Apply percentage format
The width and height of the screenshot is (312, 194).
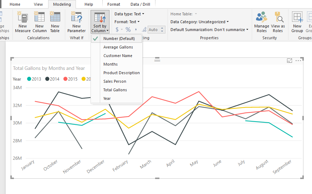click(128, 30)
